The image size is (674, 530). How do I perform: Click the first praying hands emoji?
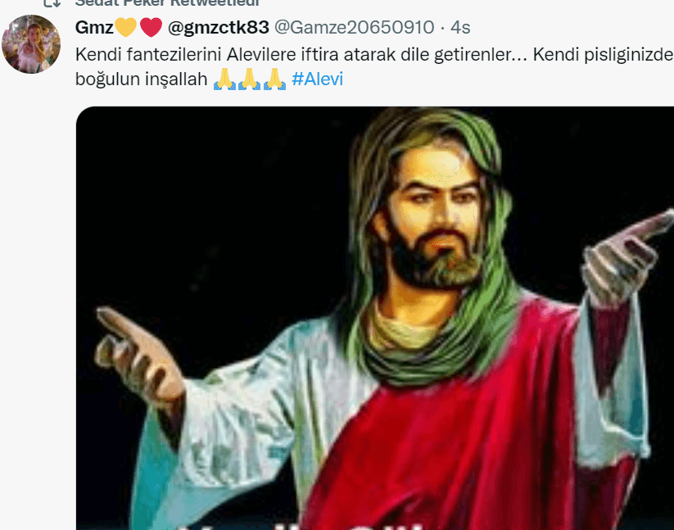pos(224,79)
